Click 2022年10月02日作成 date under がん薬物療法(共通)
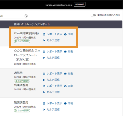Image resolution: width=123 pixels, height=116 pixels. coord(25,38)
